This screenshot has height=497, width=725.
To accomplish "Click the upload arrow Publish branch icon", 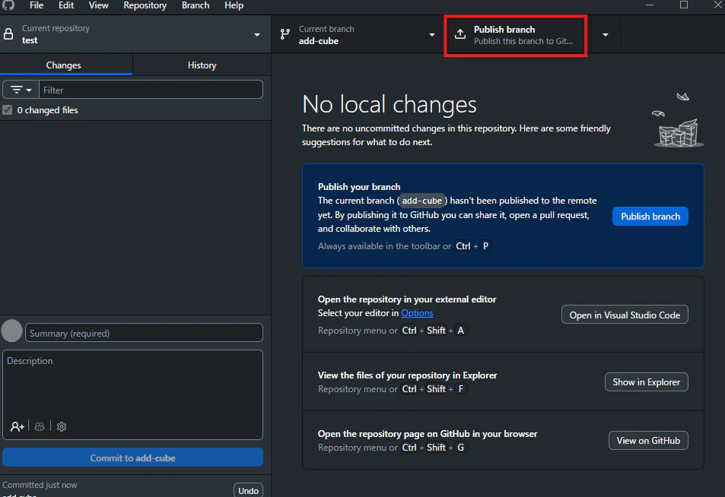I will 460,34.
